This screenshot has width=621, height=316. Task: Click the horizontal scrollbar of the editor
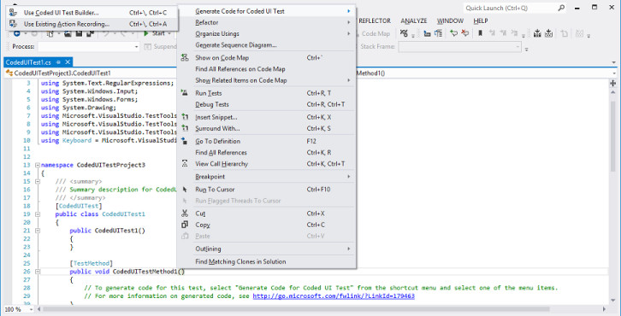[x=321, y=309]
